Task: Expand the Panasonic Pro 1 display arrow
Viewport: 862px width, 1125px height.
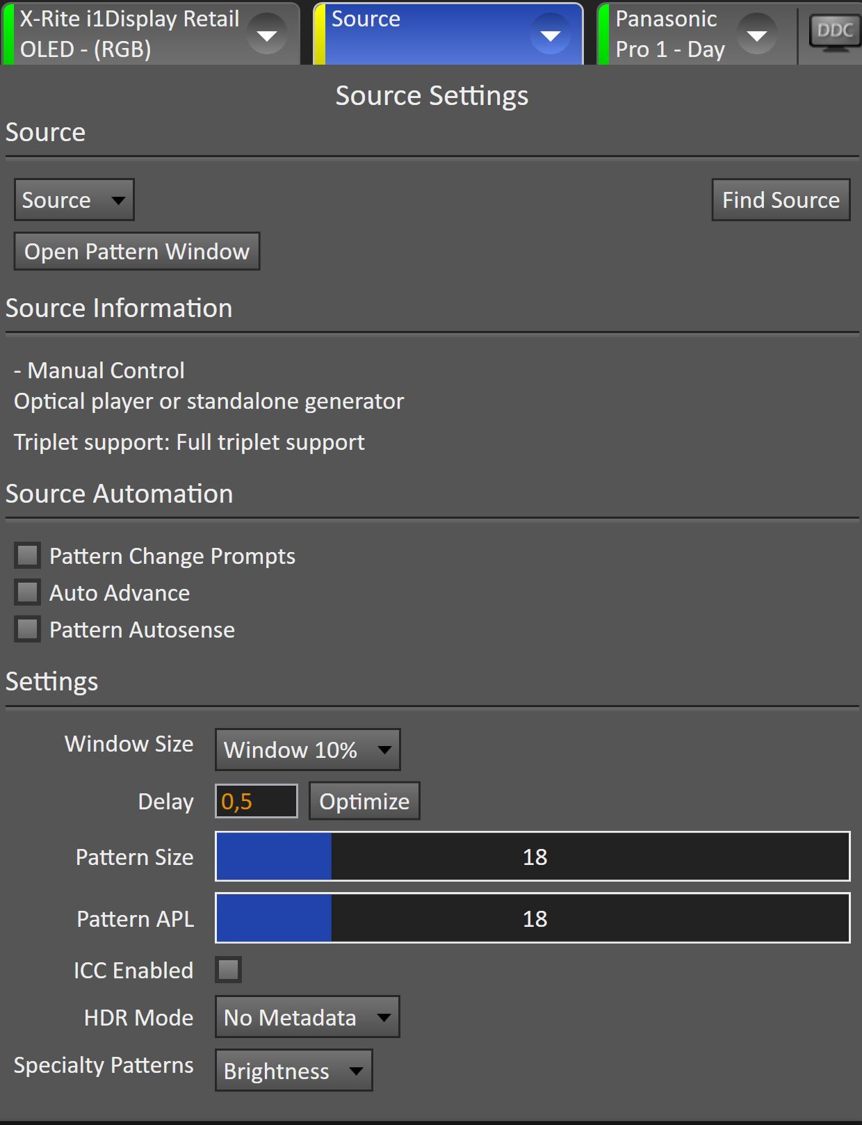Action: click(756, 35)
